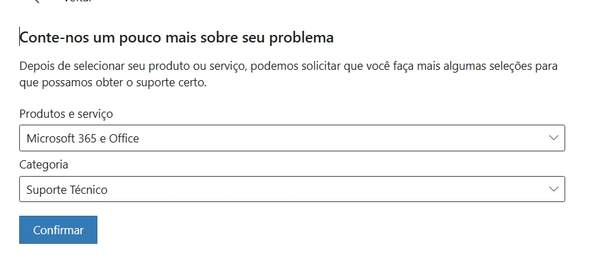The width and height of the screenshot is (605, 263).
Task: Place cursor at start of the heading
Action: pos(20,38)
